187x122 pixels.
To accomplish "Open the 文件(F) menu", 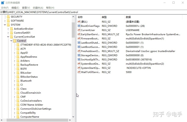I will point(5,8).
